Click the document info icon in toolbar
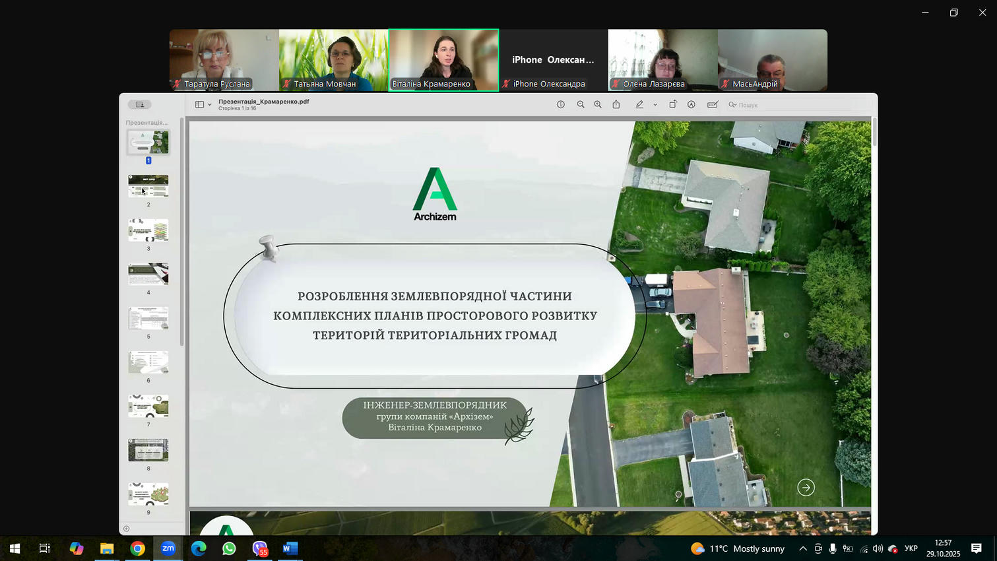The image size is (997, 561). 560,105
